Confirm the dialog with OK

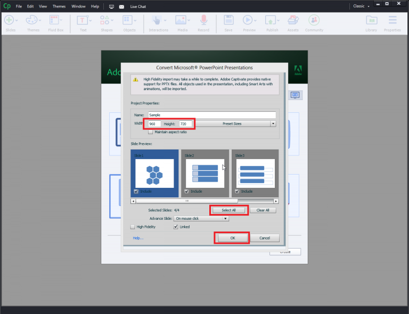233,238
